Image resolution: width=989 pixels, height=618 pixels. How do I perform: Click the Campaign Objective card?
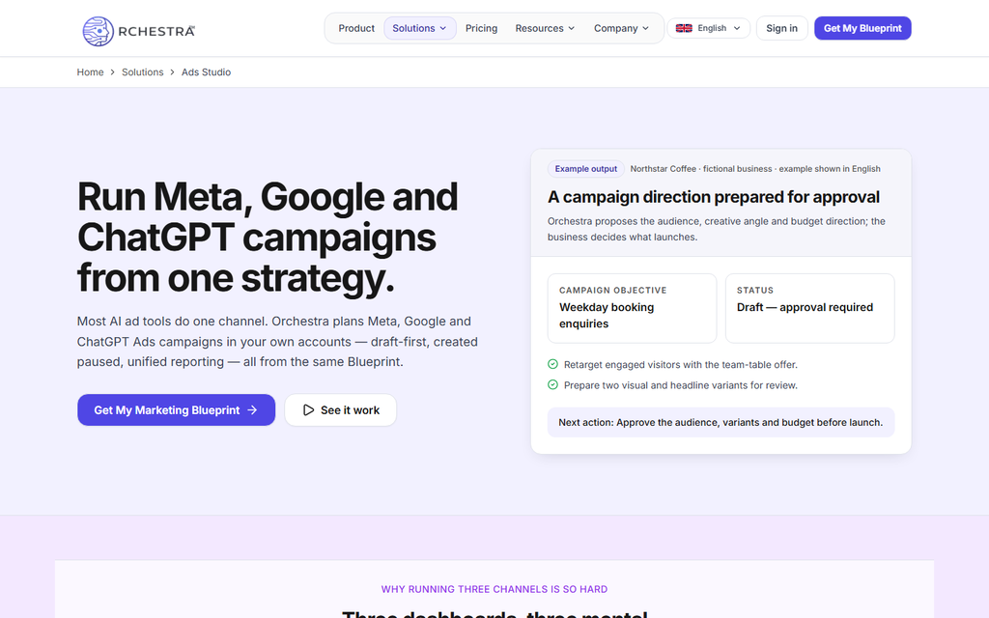(632, 308)
